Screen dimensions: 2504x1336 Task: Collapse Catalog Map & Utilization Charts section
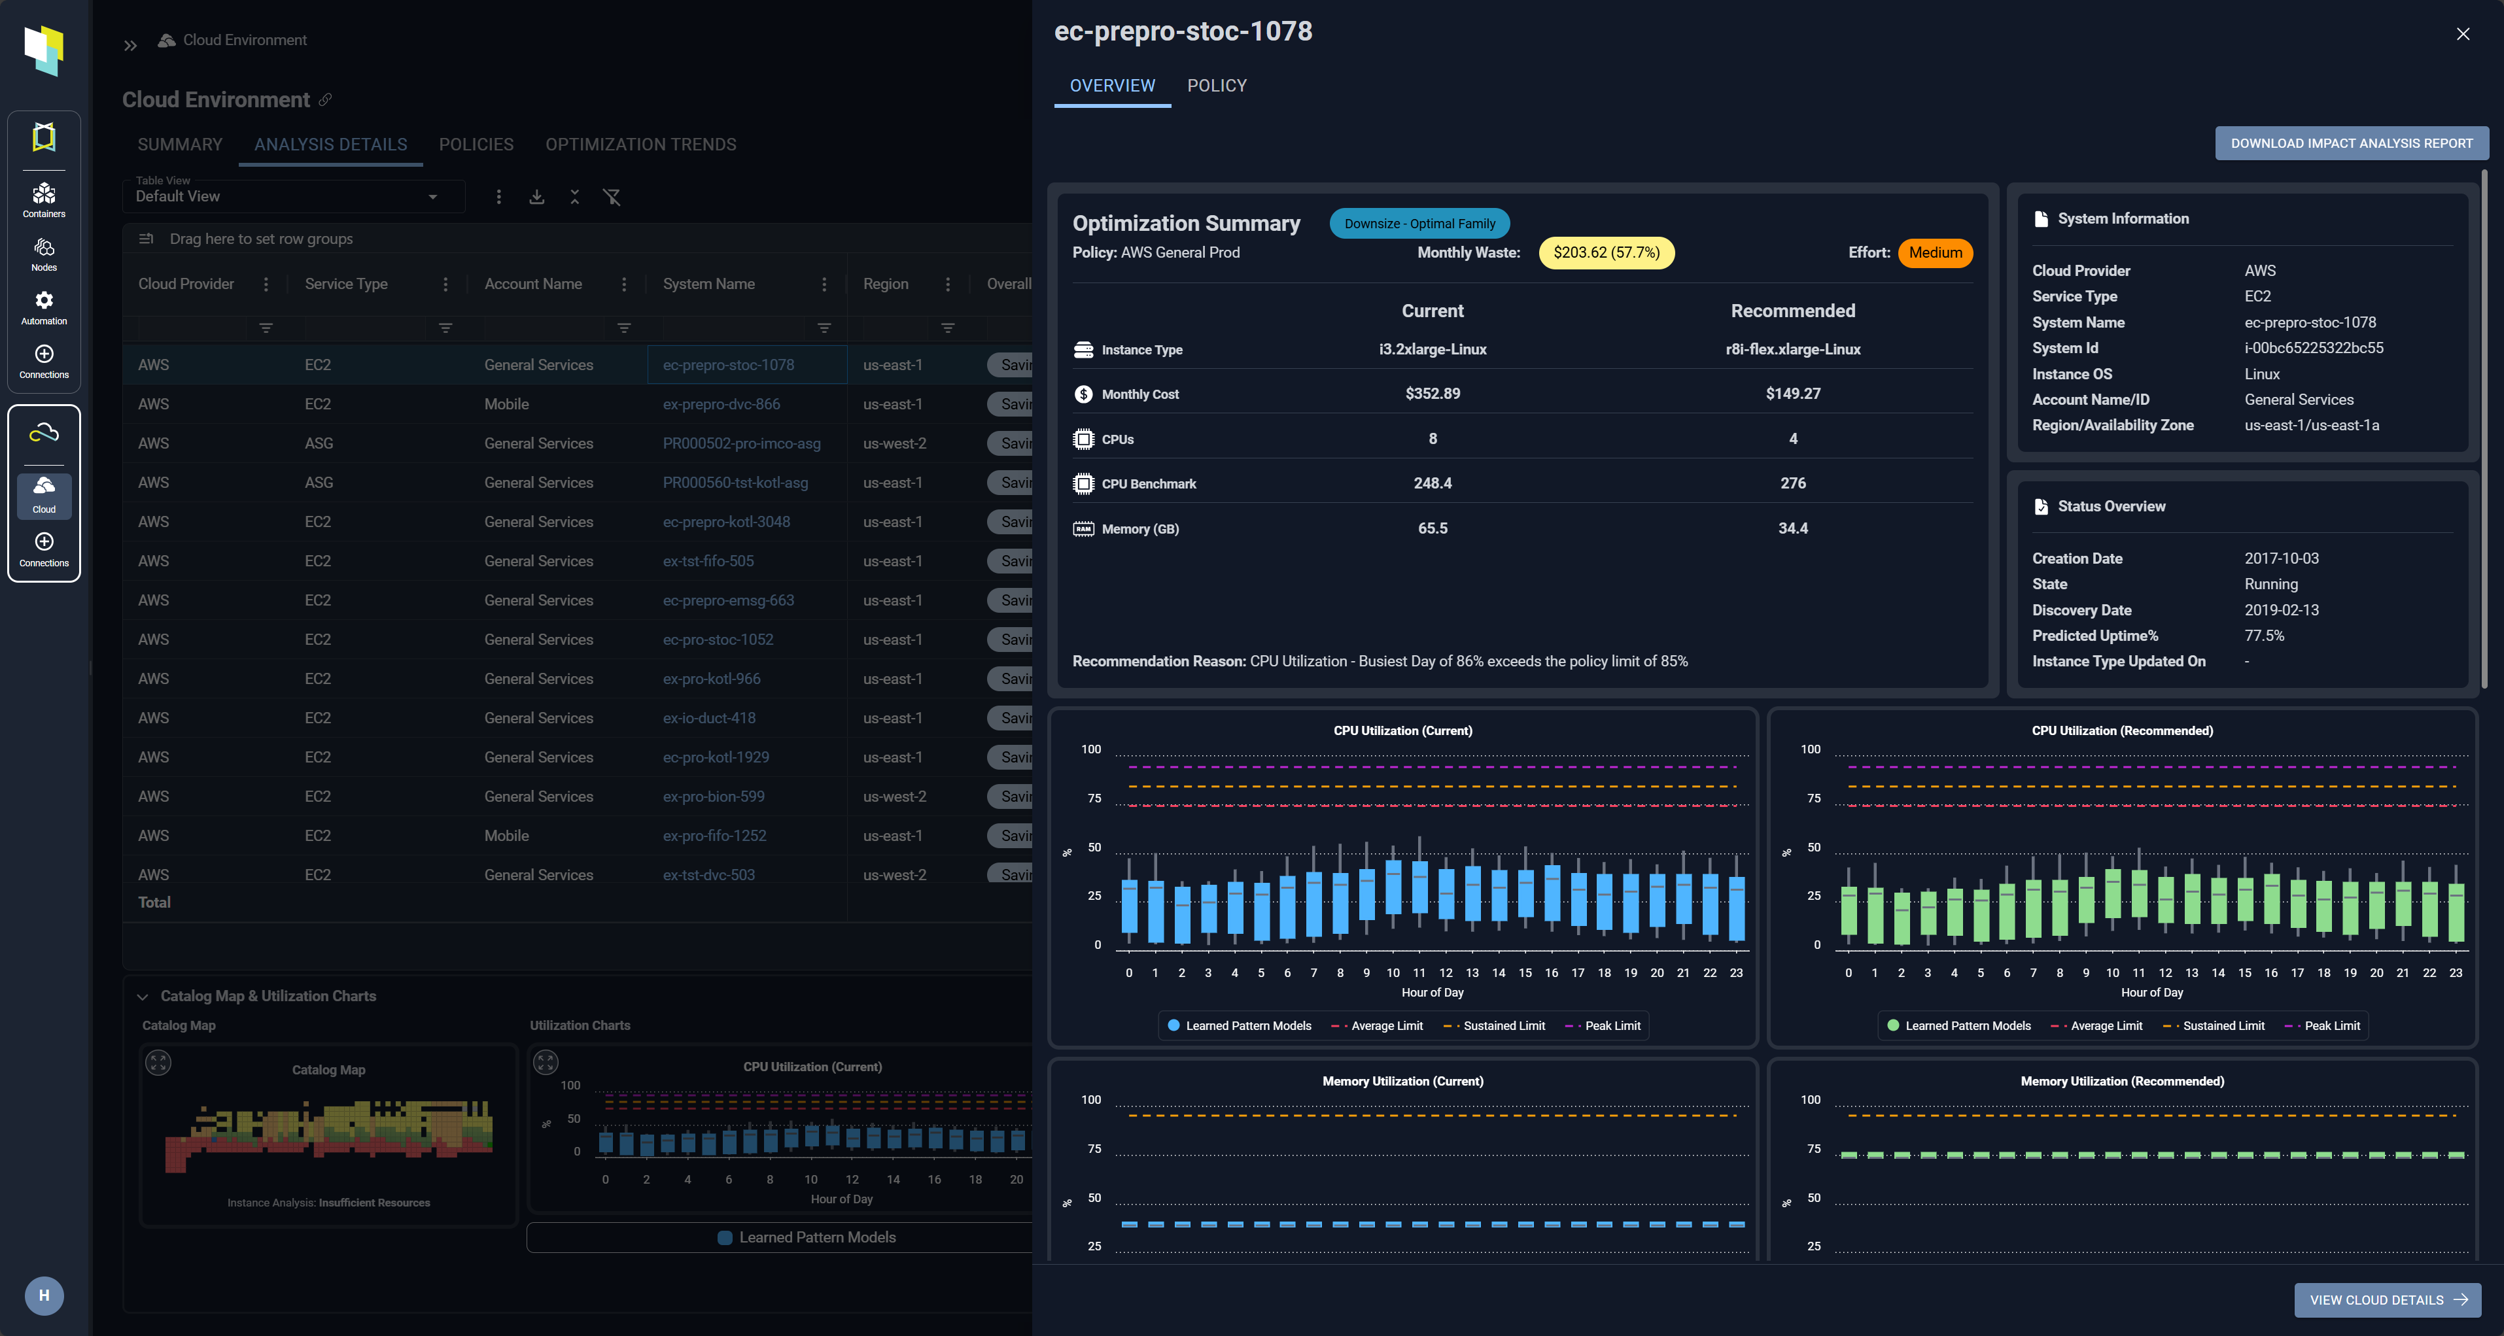[x=143, y=996]
